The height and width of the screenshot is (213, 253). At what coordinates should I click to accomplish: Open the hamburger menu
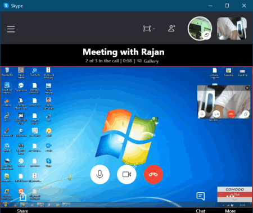tap(11, 29)
